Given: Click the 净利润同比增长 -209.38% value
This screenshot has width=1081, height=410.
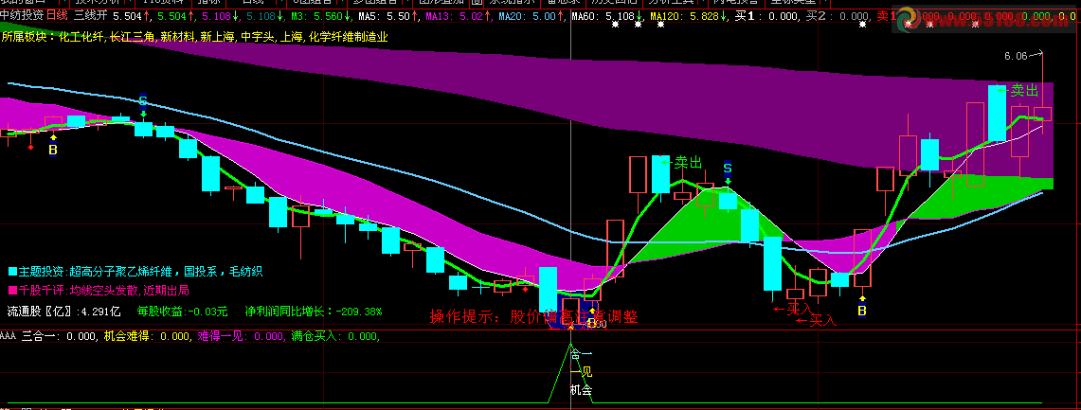Looking at the screenshot, I should pos(314,311).
